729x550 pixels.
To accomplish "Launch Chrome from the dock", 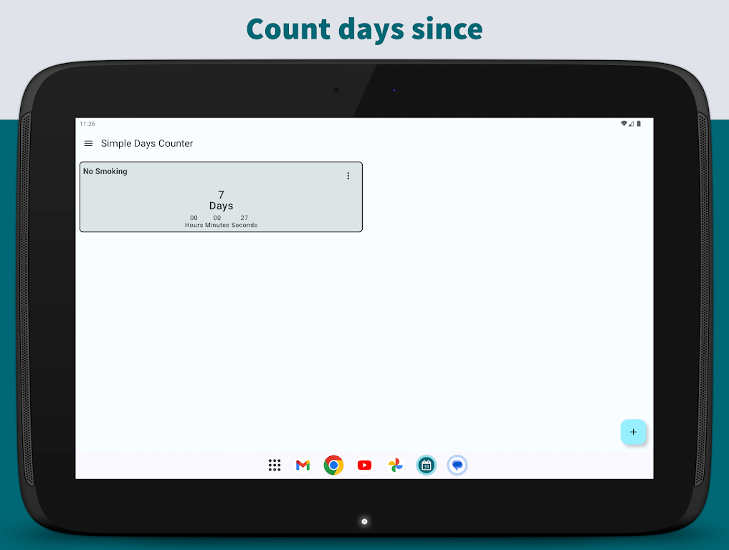I will (333, 465).
